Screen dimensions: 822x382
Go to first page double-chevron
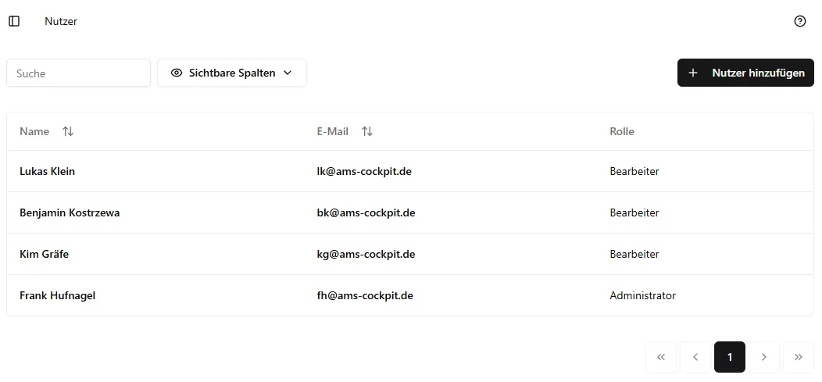coord(661,357)
